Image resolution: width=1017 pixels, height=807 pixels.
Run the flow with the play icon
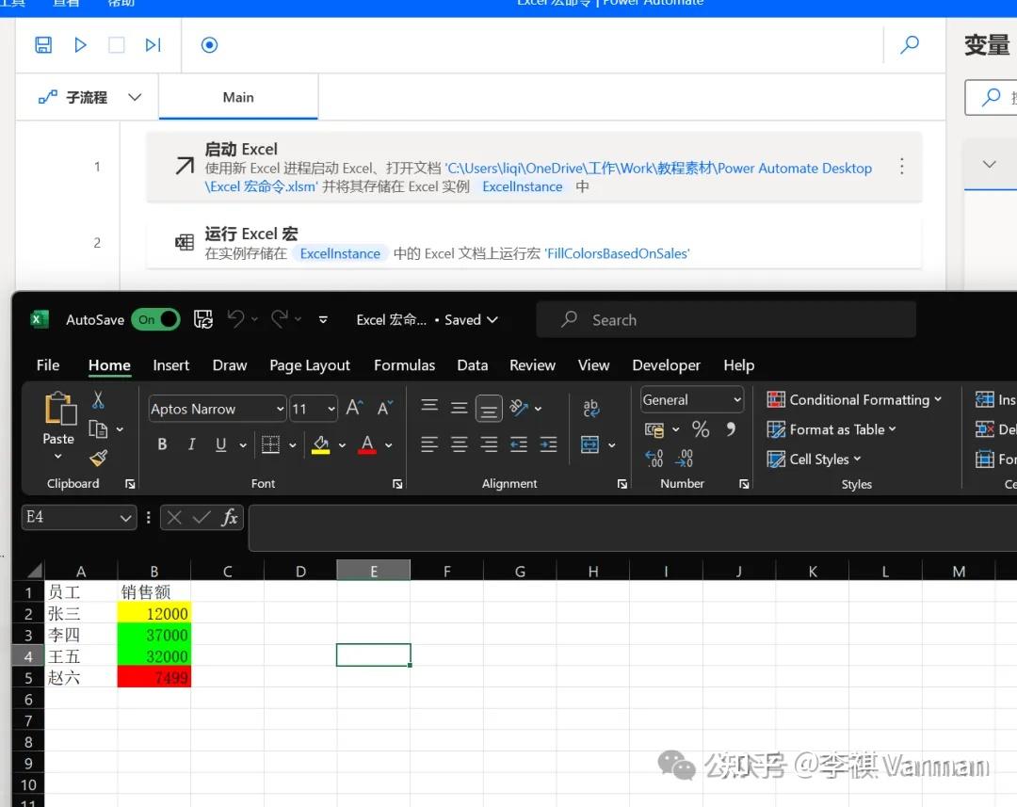pyautogui.click(x=80, y=45)
